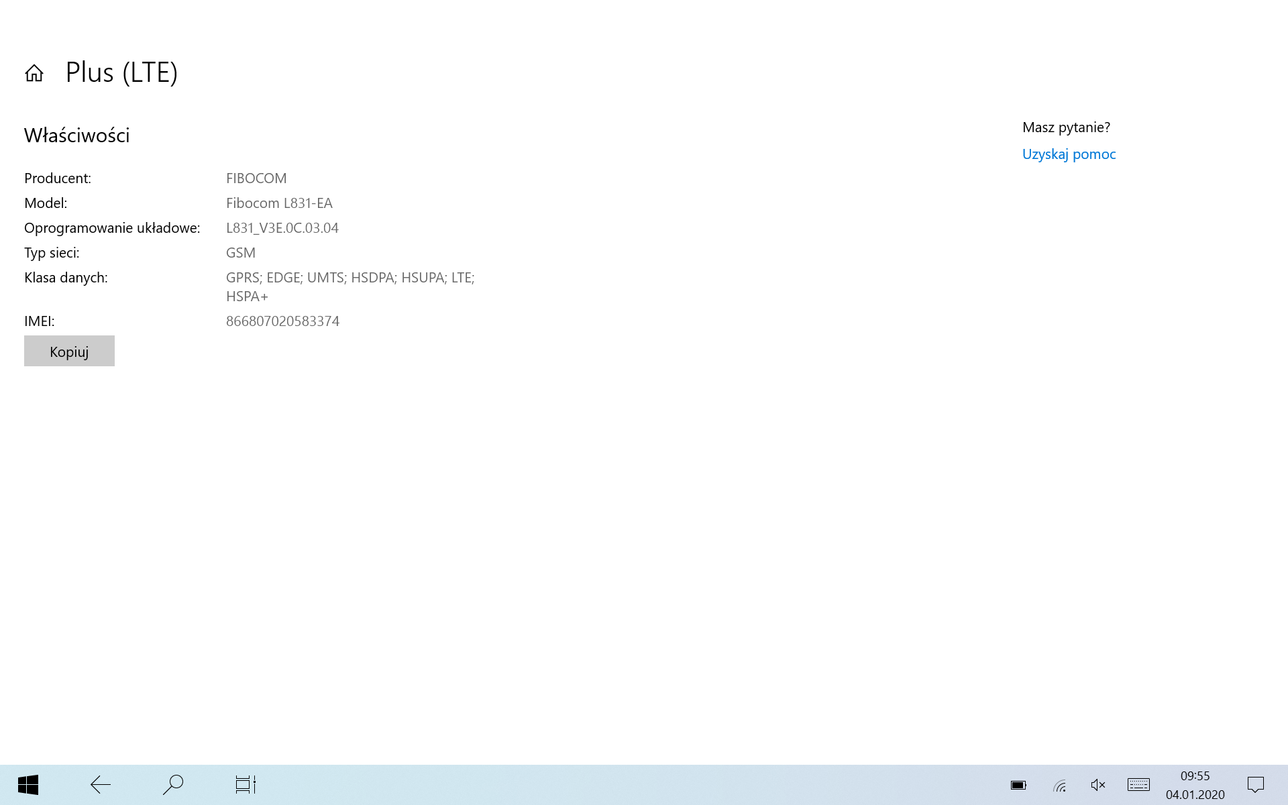This screenshot has width=1288, height=805.
Task: Click the IMEI number value
Action: (x=282, y=321)
